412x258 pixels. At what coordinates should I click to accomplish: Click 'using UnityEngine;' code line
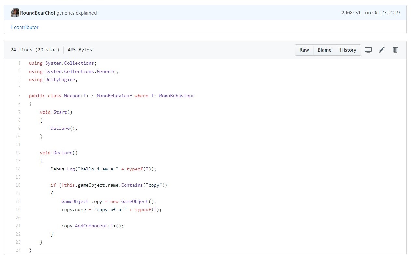tap(53, 79)
